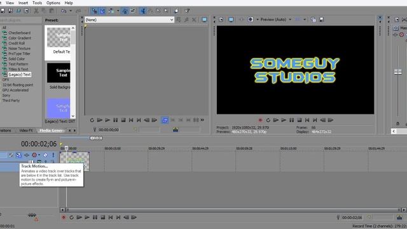This screenshot has width=407, height=229.
Task: Expand more trimmer tools chevron
Action: coord(202,120)
